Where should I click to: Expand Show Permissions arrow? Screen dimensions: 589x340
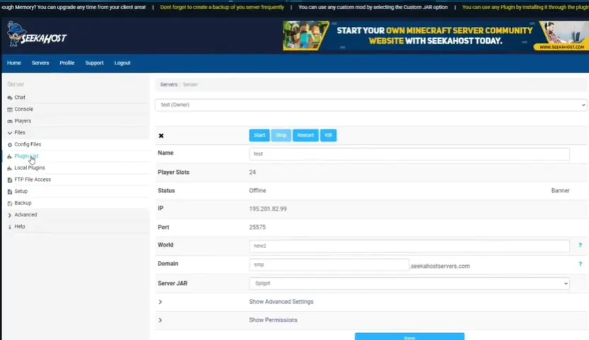(161, 320)
